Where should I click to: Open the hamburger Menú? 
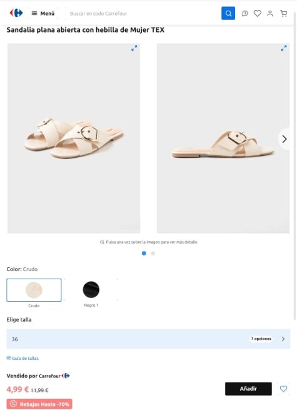[x=43, y=13]
